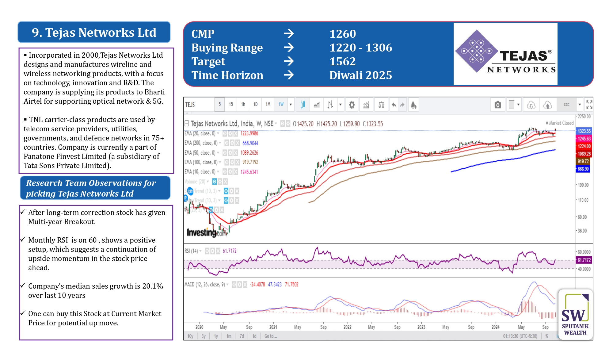
Task: Open chart settings gear in toolbar
Action: pyautogui.click(x=352, y=105)
